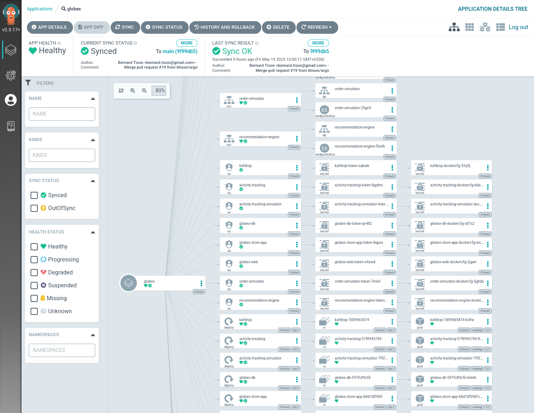The width and height of the screenshot is (534, 413).
Task: Check the Healthy health filter
Action: pyautogui.click(x=34, y=247)
